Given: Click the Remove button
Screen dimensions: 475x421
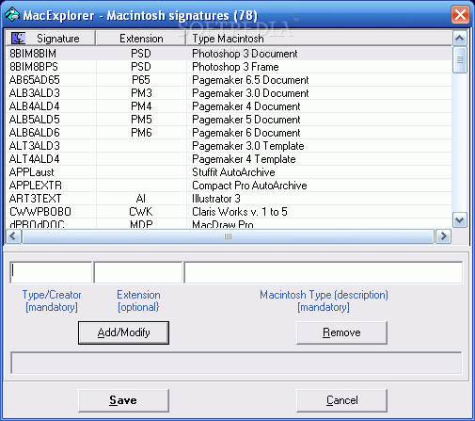Looking at the screenshot, I should [341, 332].
